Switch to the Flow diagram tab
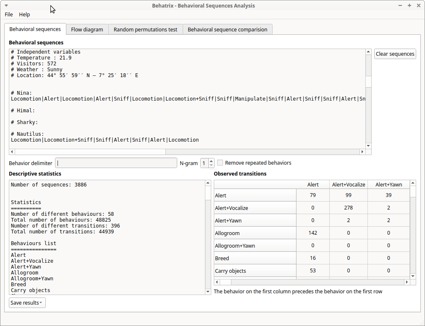The image size is (425, 326). [87, 29]
